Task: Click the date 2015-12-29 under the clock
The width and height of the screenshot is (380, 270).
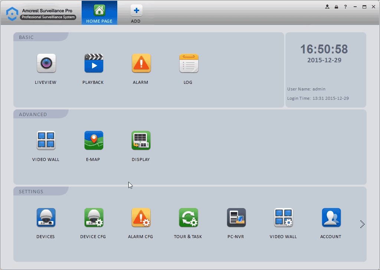Action: click(x=324, y=60)
